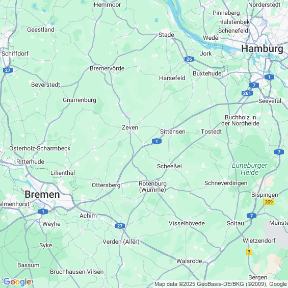
Task: Click the Buxtehude town label
Action: click(x=207, y=73)
